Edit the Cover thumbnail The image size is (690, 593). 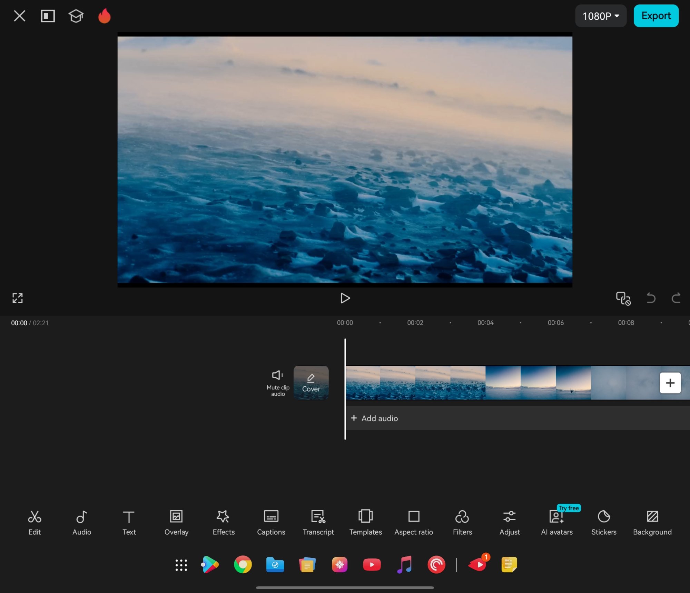(x=311, y=383)
